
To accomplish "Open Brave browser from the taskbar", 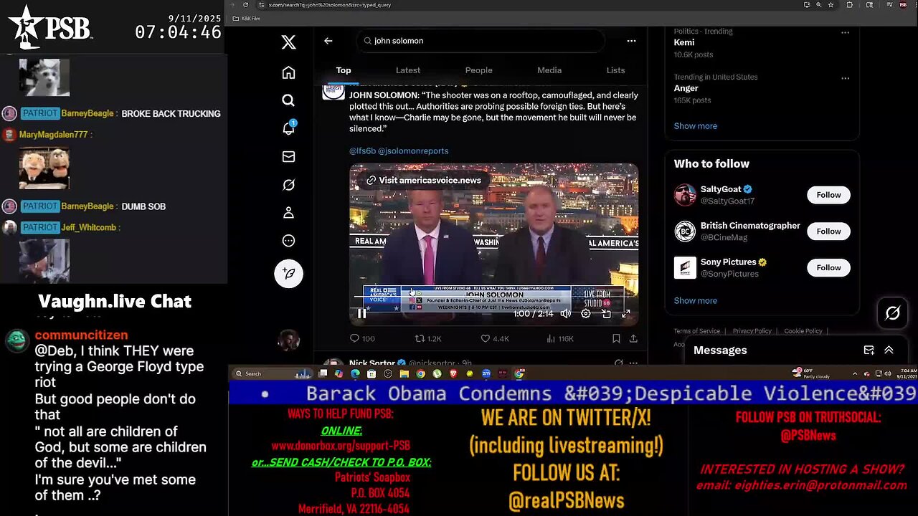I will click(453, 373).
